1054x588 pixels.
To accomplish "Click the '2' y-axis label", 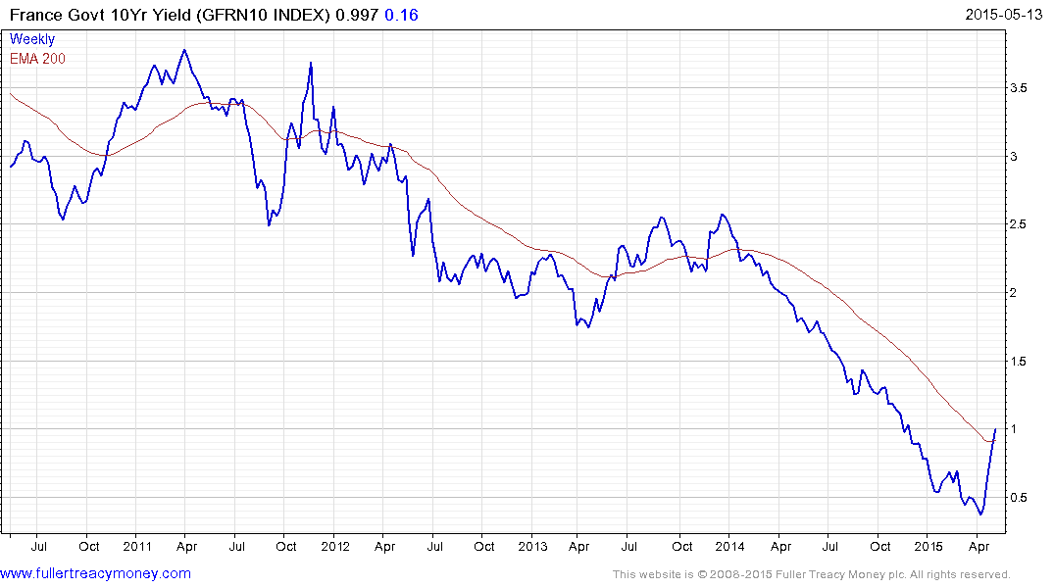I will [1014, 293].
